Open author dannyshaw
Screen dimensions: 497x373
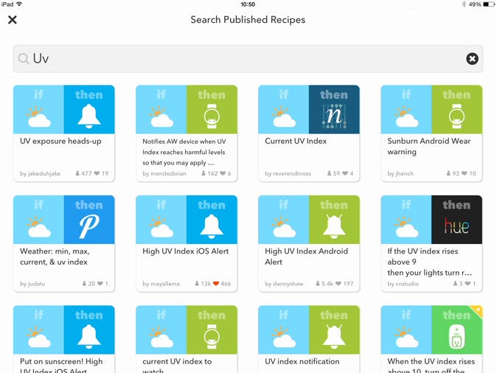click(284, 284)
